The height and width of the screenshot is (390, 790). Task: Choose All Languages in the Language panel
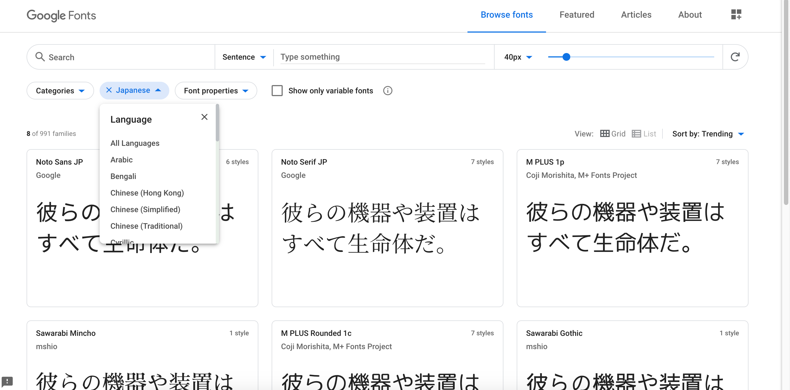[x=135, y=143]
